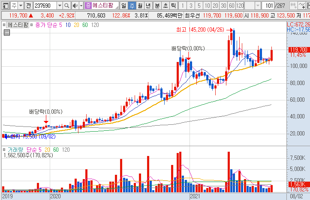Screen dimensions: 310x200
Task: Select the 30 interval button
Action: pos(223,6)
